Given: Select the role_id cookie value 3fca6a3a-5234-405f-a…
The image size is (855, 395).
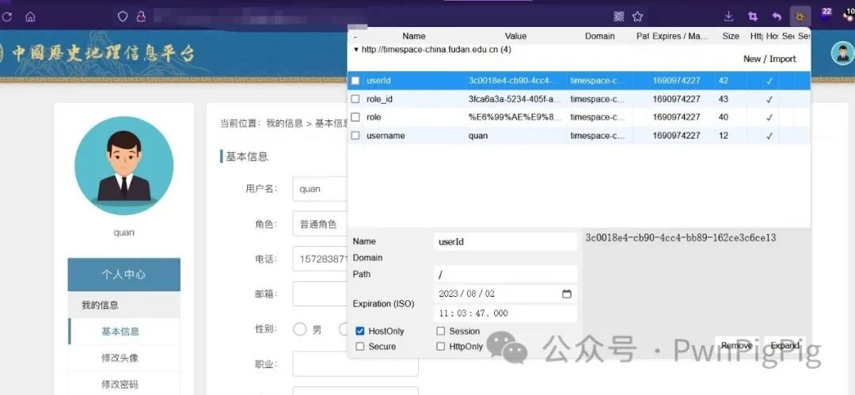Looking at the screenshot, I should (x=515, y=99).
